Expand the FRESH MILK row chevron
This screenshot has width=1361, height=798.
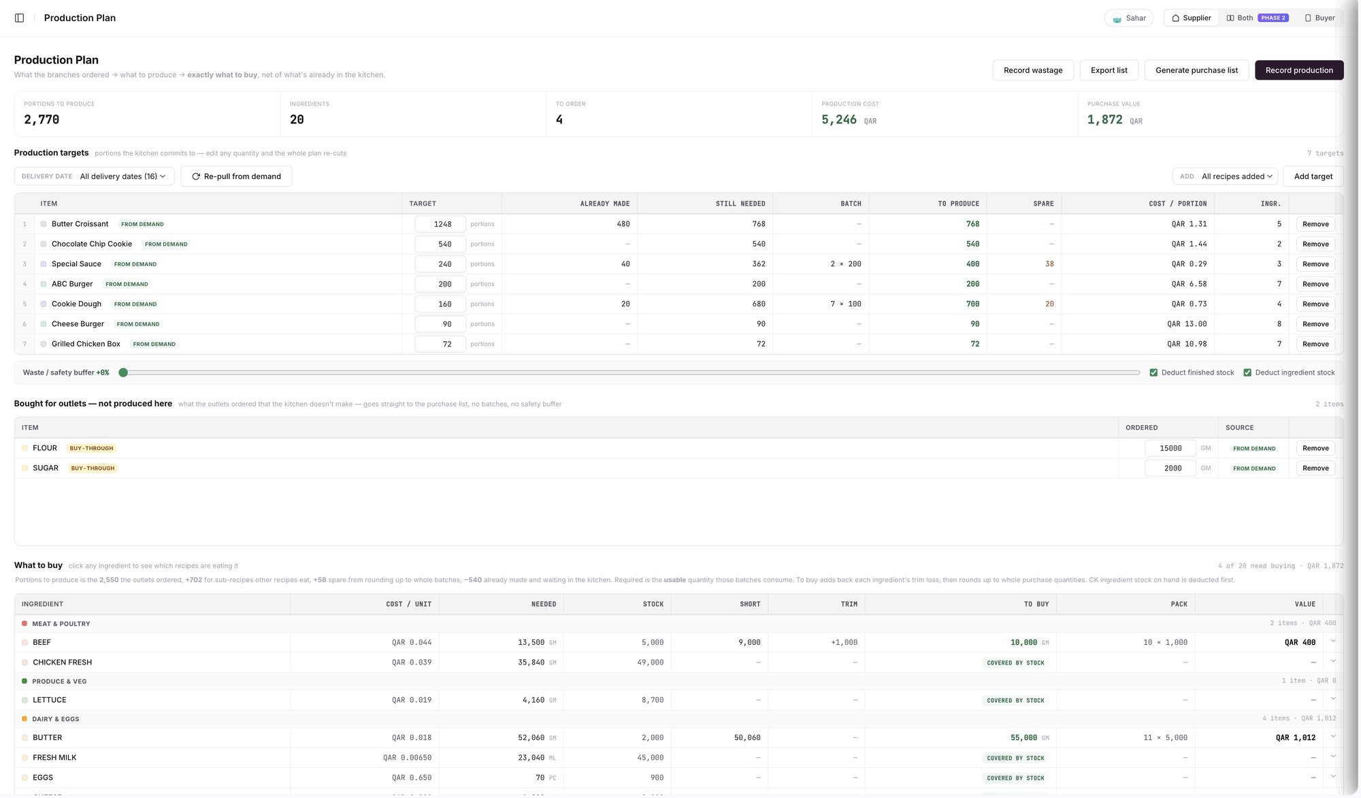pos(1333,756)
